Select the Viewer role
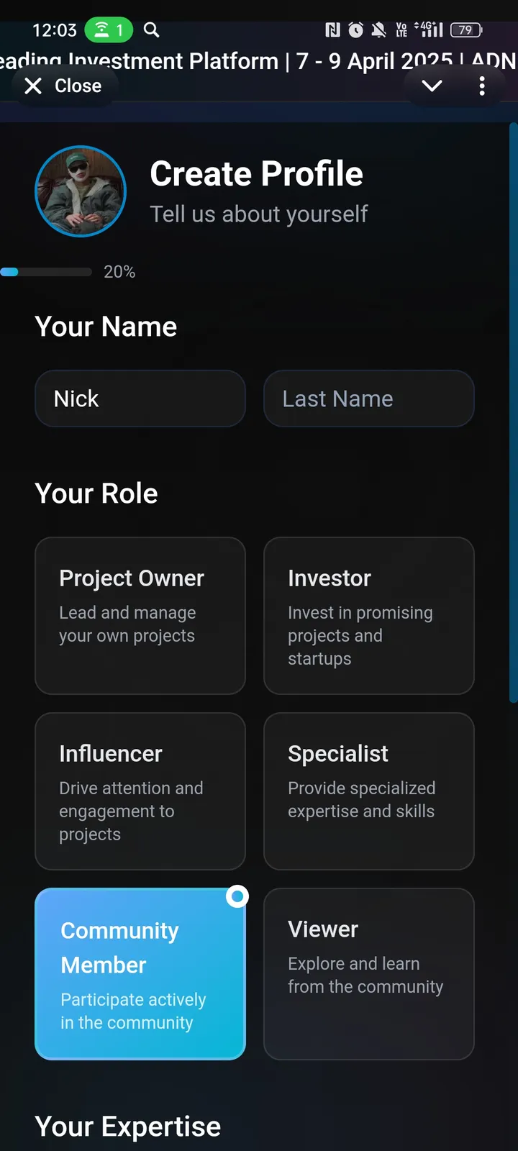Viewport: 518px width, 1151px height. click(x=369, y=974)
